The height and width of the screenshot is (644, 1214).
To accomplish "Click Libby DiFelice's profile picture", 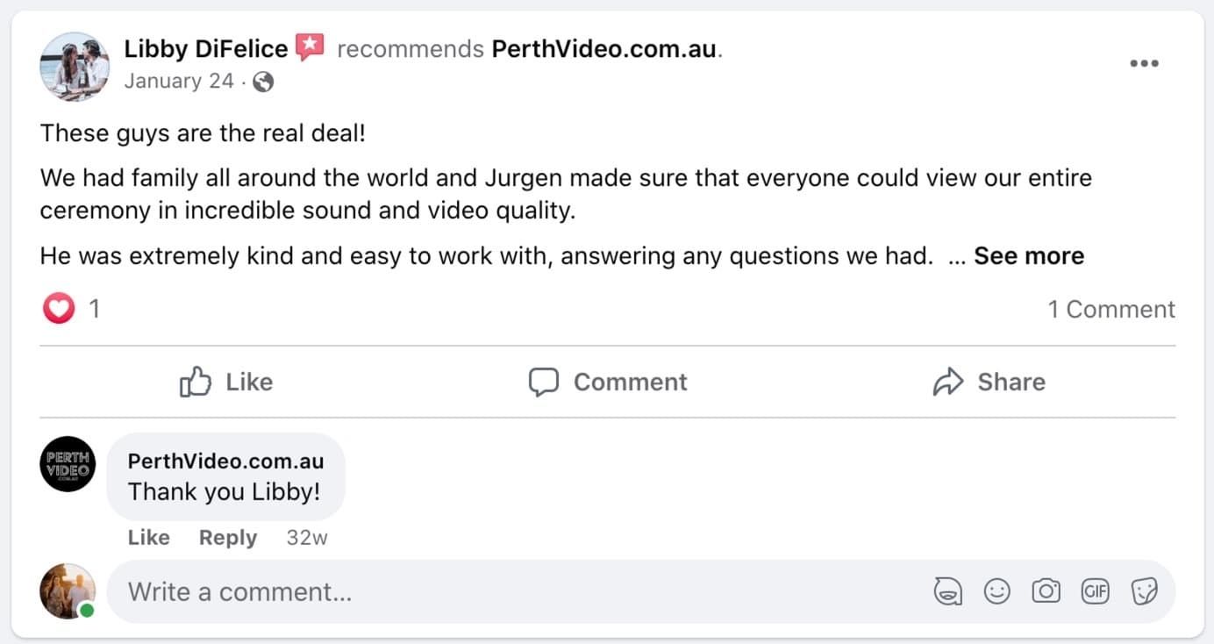I will pyautogui.click(x=75, y=67).
